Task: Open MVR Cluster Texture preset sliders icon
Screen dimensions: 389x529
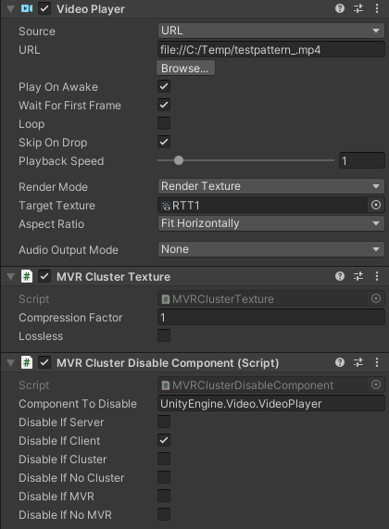Action: 358,276
